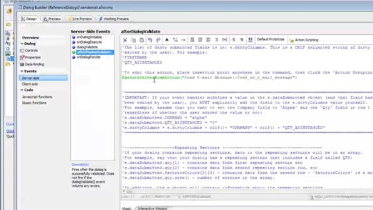Click the 'FIRSTNAME comment line in code
The height and width of the screenshot is (210, 373).
tap(135, 58)
